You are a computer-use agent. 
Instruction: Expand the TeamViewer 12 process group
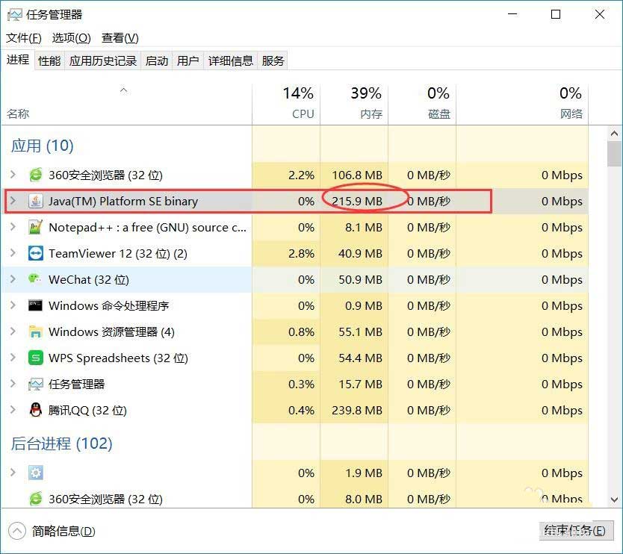point(13,253)
